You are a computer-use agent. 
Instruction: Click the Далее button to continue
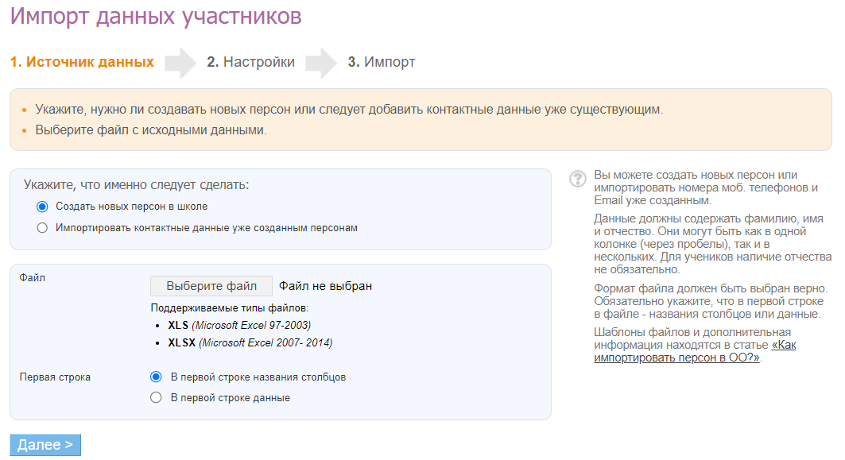coord(45,445)
